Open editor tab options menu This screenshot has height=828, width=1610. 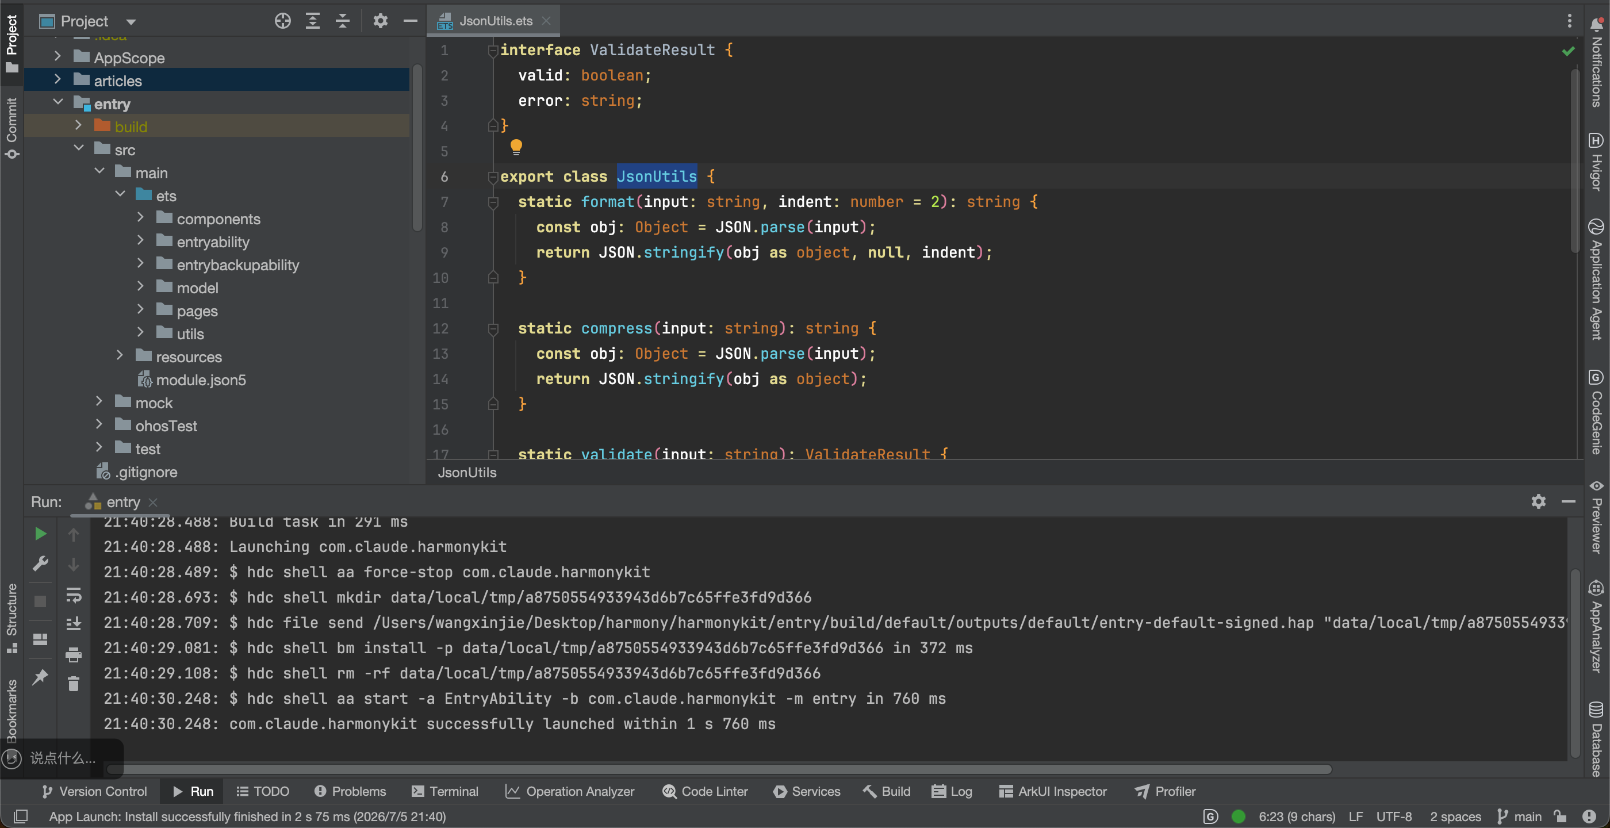click(x=1569, y=21)
